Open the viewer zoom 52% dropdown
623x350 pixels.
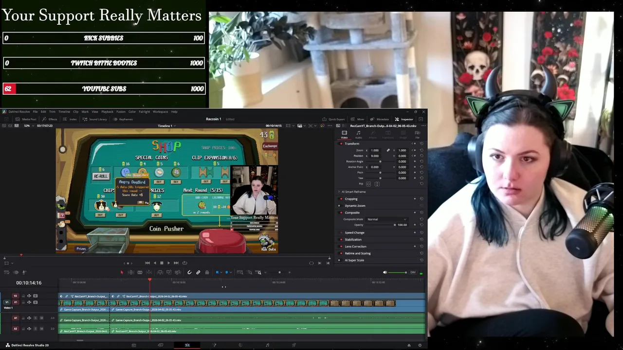29,126
